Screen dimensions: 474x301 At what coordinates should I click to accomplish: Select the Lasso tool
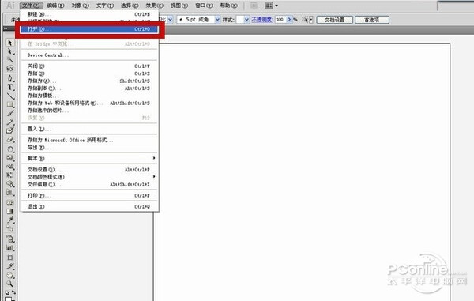[9, 69]
